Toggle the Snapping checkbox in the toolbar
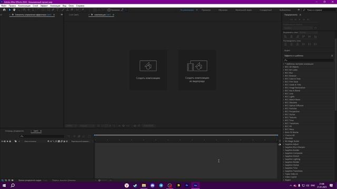Screen dimensions: 337x189 click(x=109, y=10)
